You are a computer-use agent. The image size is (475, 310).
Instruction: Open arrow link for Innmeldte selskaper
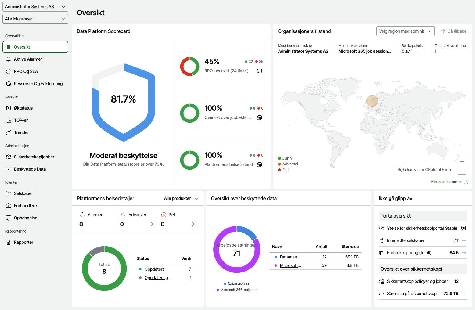tap(464, 240)
